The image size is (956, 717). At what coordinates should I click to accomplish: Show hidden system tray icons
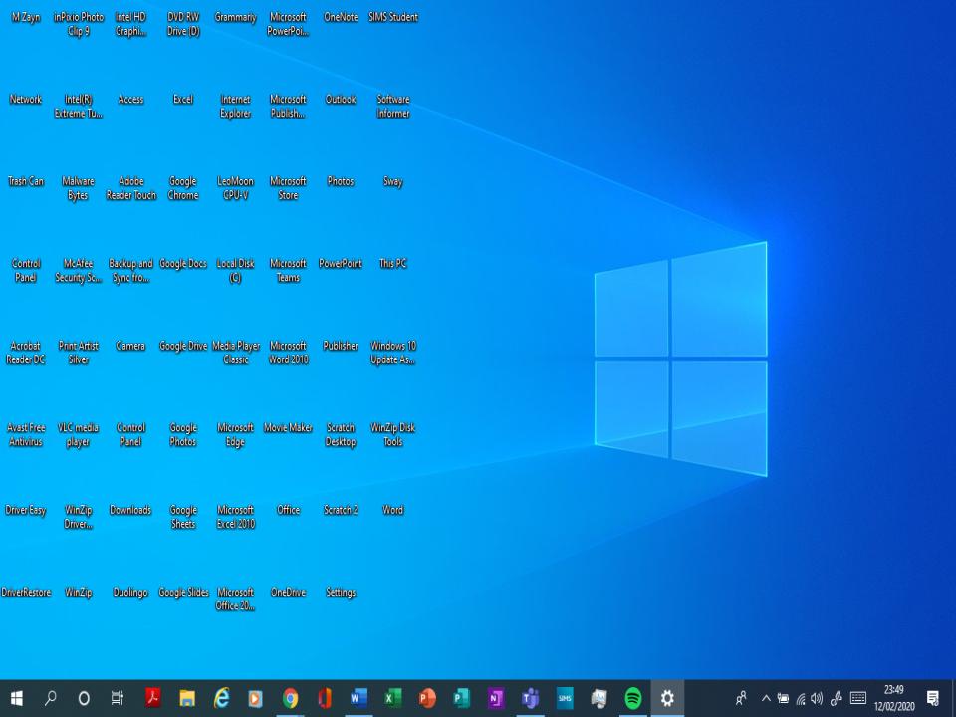(x=766, y=699)
